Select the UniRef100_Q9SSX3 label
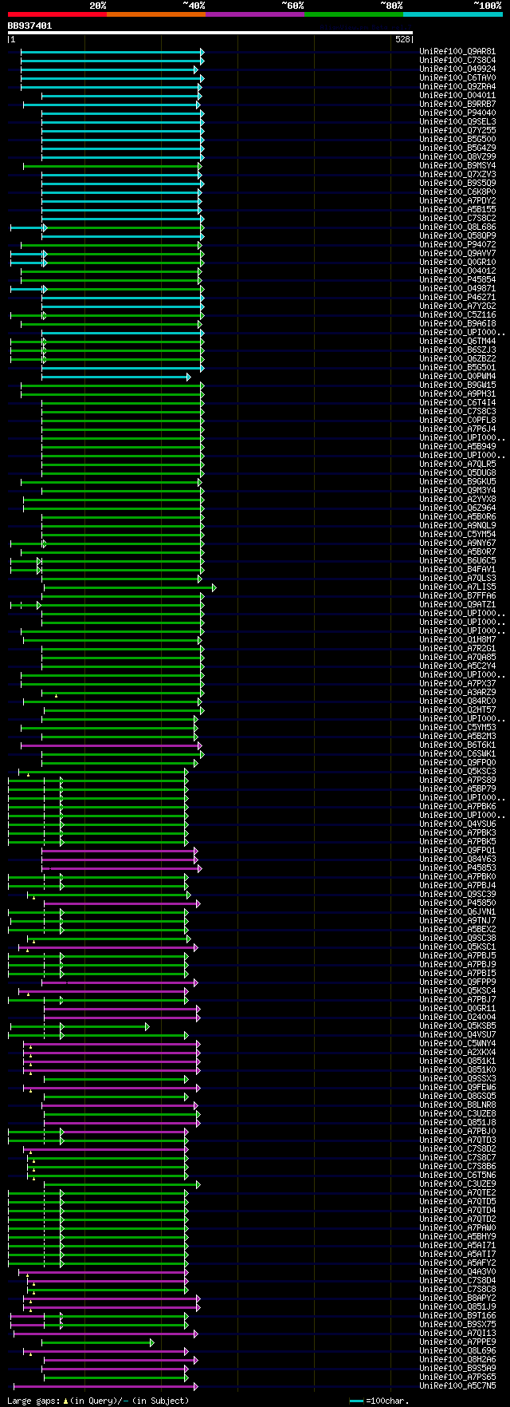510x1407 pixels. [457, 1078]
